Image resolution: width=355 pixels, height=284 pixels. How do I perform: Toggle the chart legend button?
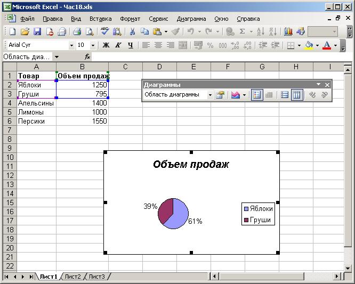point(257,95)
